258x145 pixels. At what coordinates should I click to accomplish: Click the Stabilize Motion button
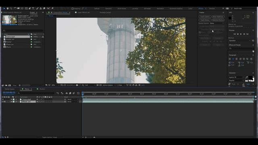pos(218,20)
